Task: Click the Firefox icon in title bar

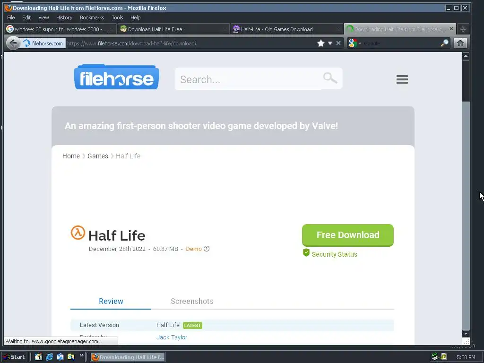Action: click(x=9, y=8)
